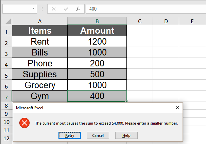This screenshot has width=206, height=144.
Task: Close the Microsoft Excel error dialog
Action: 177,108
